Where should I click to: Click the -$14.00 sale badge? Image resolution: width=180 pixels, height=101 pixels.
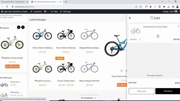(60, 58)
